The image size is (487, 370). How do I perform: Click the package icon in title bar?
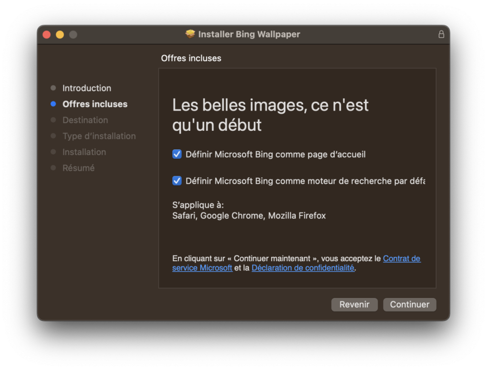pyautogui.click(x=190, y=34)
